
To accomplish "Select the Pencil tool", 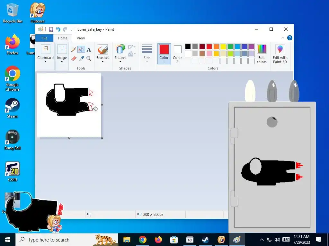I will pos(74,50).
